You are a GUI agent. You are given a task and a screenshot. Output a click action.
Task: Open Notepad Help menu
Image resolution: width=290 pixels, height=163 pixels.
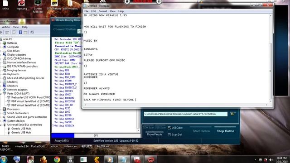(x=121, y=11)
